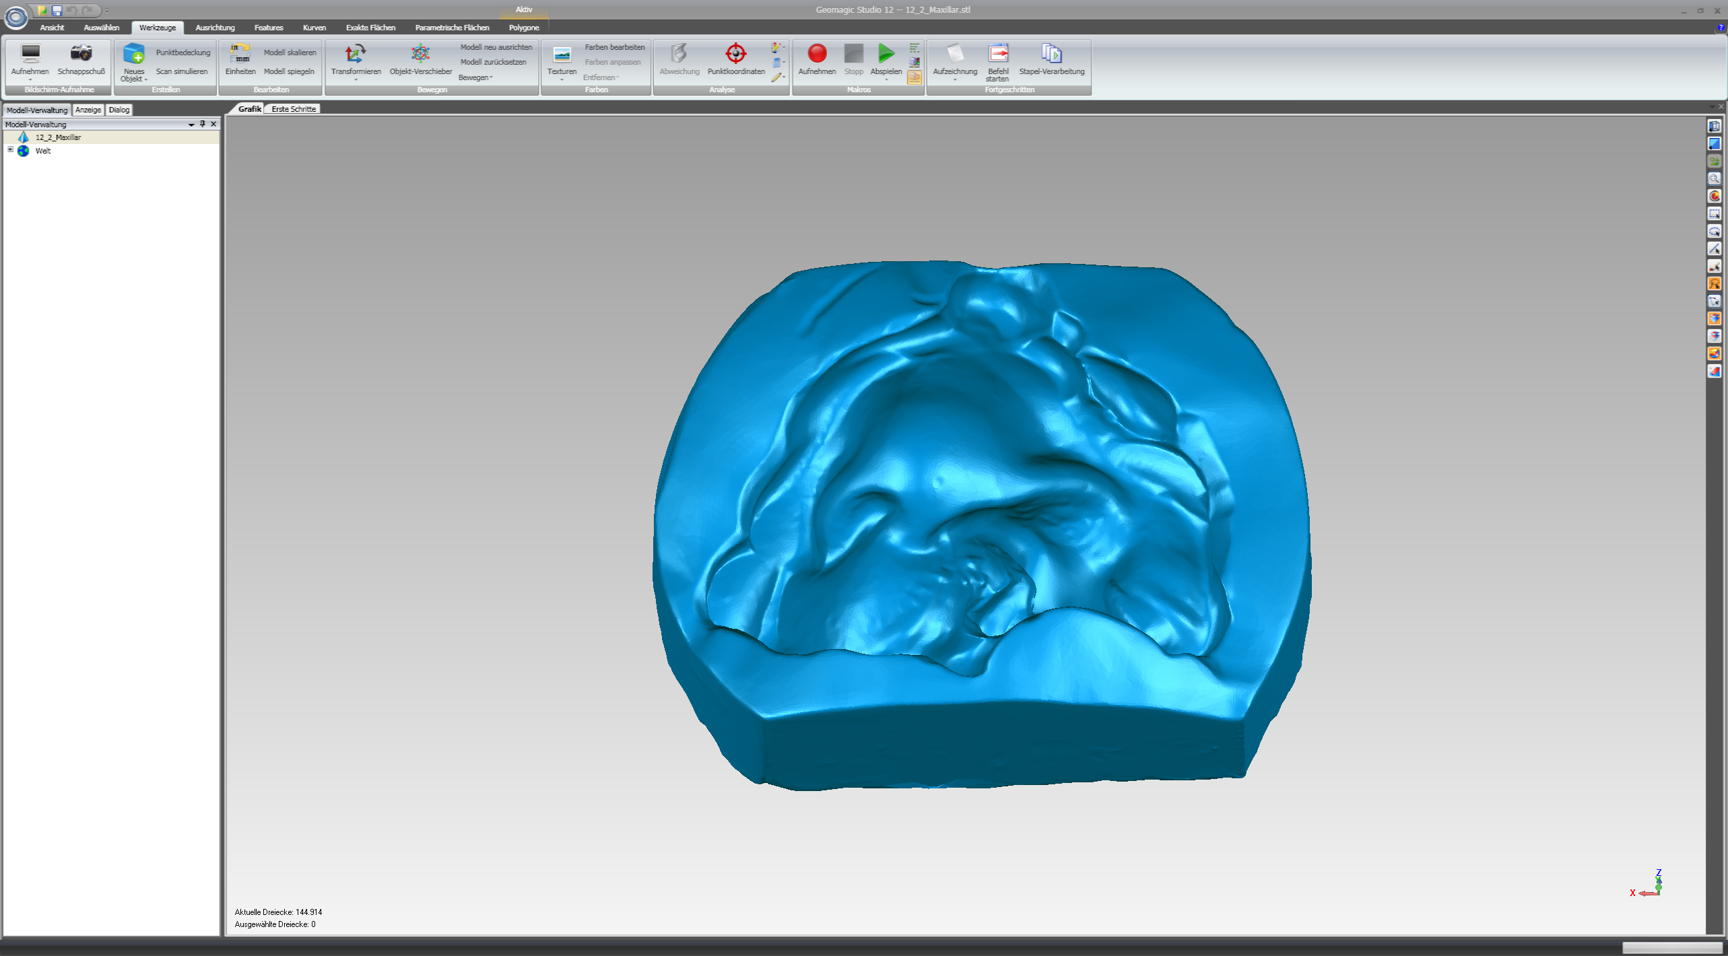Open Stapel-Verarbeitung batch processing
1728x956 pixels.
click(1051, 59)
